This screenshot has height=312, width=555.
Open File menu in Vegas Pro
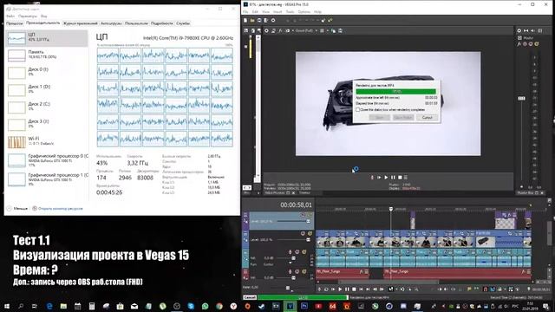pos(245,12)
